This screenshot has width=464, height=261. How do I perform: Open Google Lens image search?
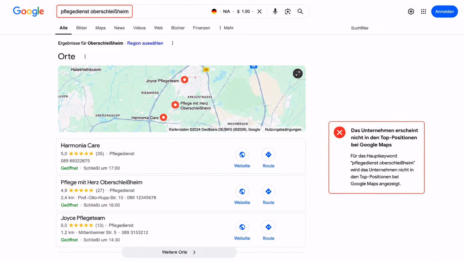(288, 11)
